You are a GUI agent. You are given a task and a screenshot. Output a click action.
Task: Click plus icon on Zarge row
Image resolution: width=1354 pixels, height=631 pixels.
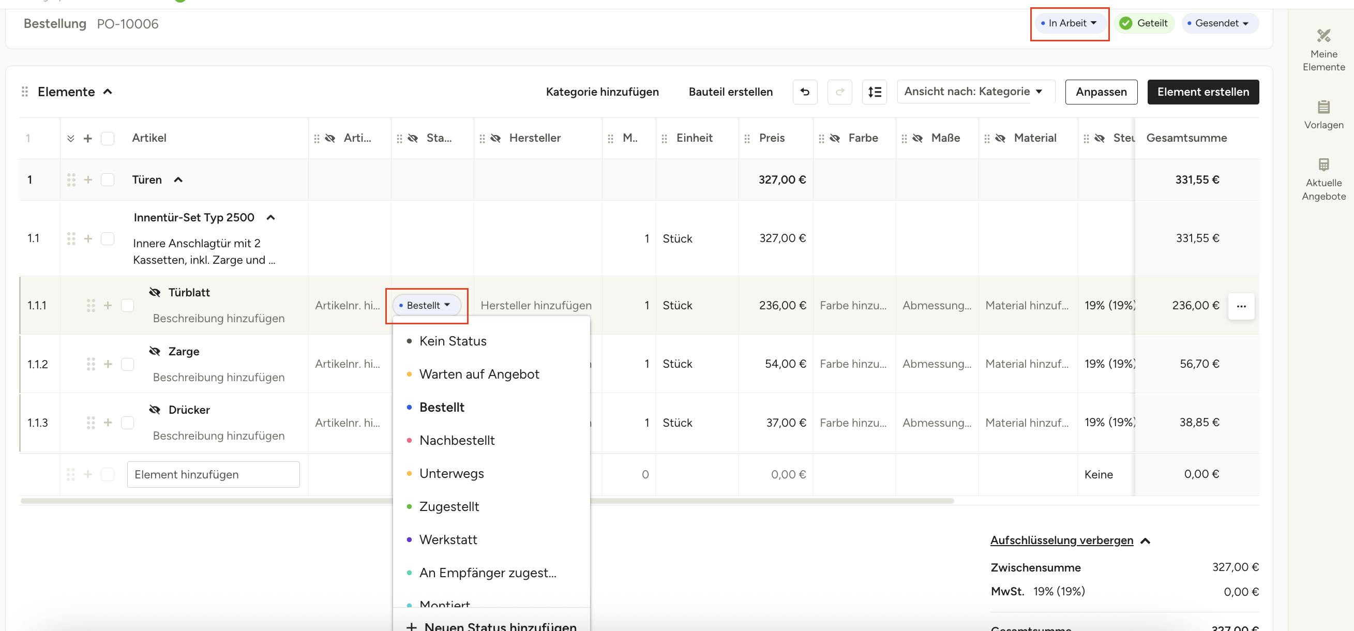tap(108, 364)
